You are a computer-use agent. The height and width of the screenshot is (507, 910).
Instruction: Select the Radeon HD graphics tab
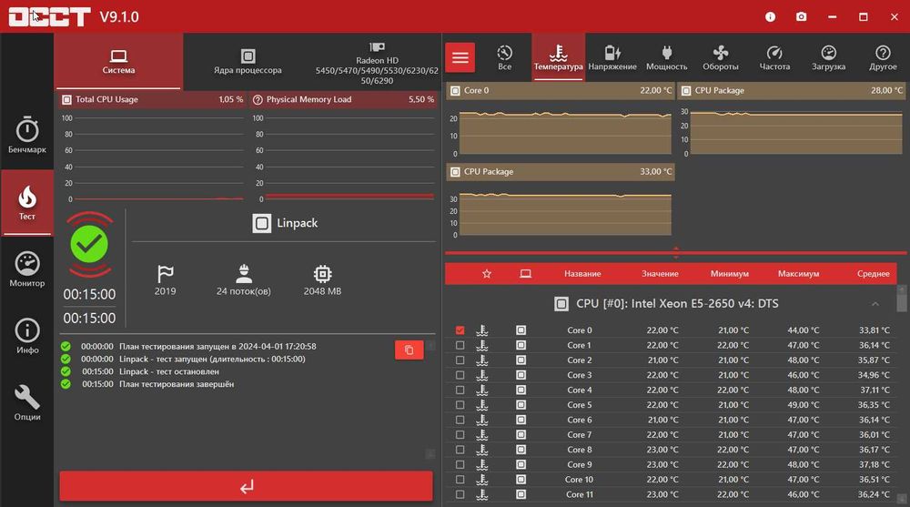[377, 63]
